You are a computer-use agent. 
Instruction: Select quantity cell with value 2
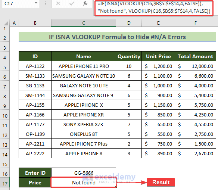pos(129,144)
